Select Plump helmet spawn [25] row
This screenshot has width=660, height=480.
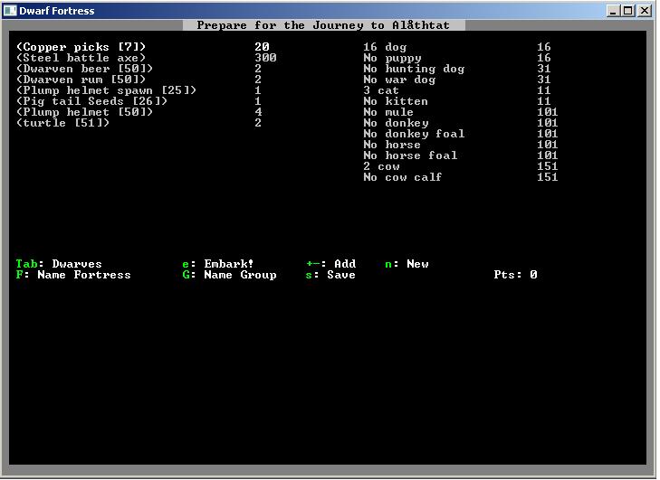[x=106, y=90]
